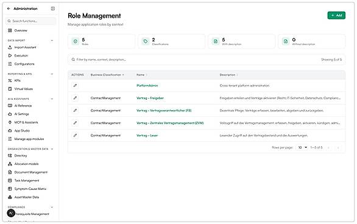This screenshot has width=357, height=224.
Task: Edit Vertrag - Zentrales Vertragsmanagement role via pencil icon
Action: coord(75,123)
